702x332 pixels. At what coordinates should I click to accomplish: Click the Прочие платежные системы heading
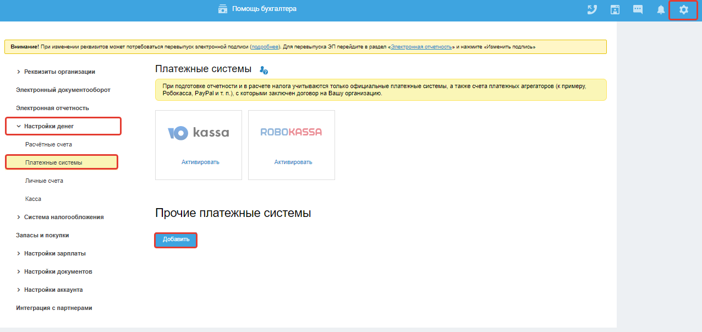pyautogui.click(x=233, y=213)
